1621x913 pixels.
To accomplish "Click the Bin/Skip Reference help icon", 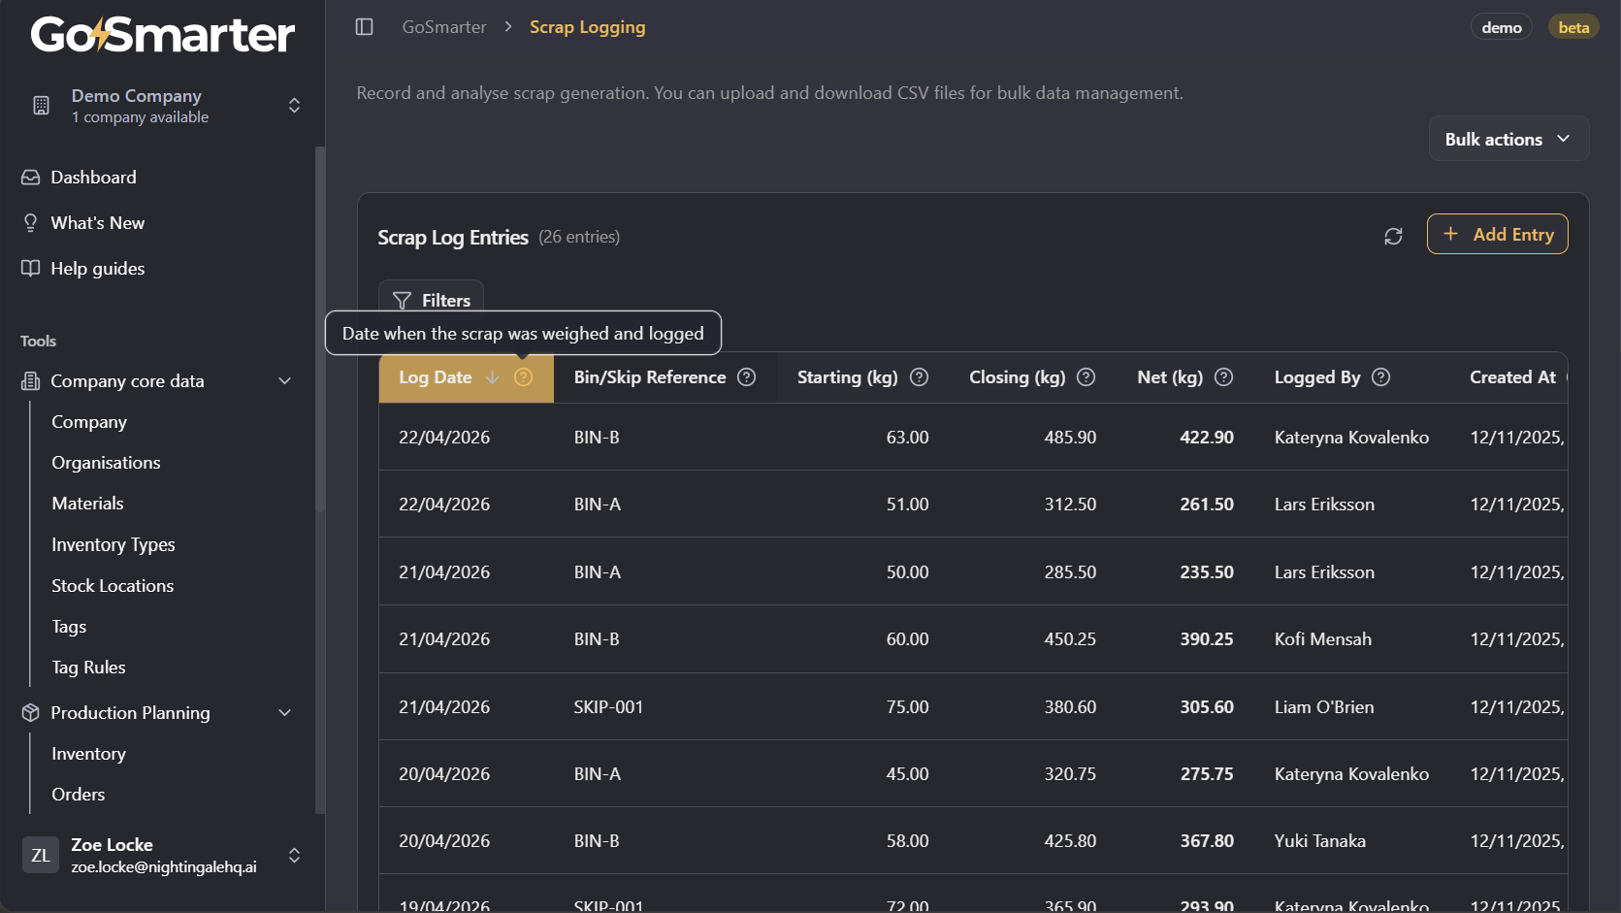I will (x=746, y=377).
